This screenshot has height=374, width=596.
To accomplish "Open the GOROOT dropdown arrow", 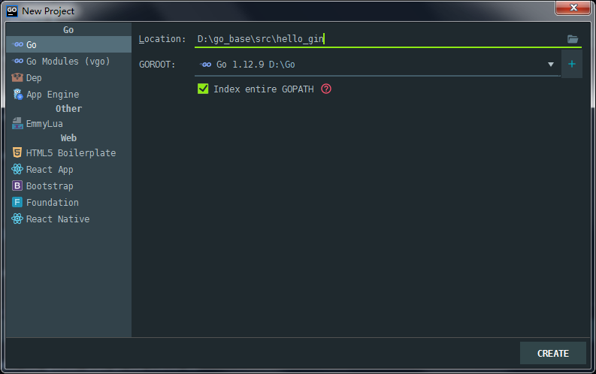I will click(x=550, y=65).
